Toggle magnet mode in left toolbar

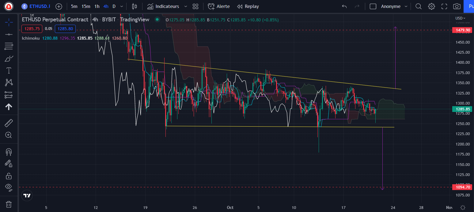click(9, 152)
